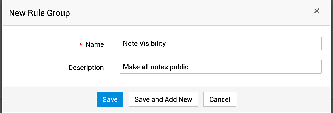This screenshot has width=333, height=113.
Task: Click the Description field label
Action: [86, 68]
